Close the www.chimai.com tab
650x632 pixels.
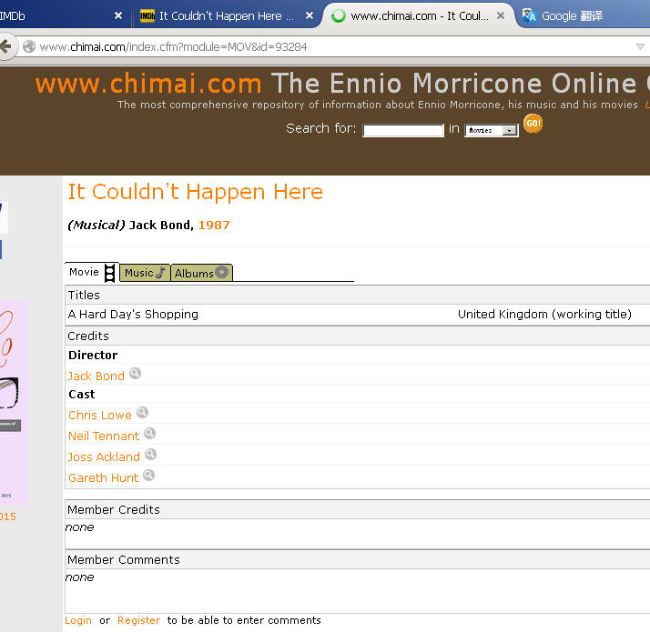(x=501, y=15)
